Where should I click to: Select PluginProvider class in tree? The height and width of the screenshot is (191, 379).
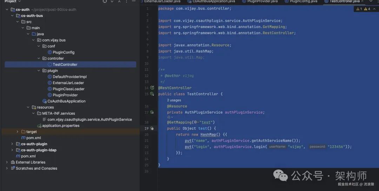click(x=65, y=95)
